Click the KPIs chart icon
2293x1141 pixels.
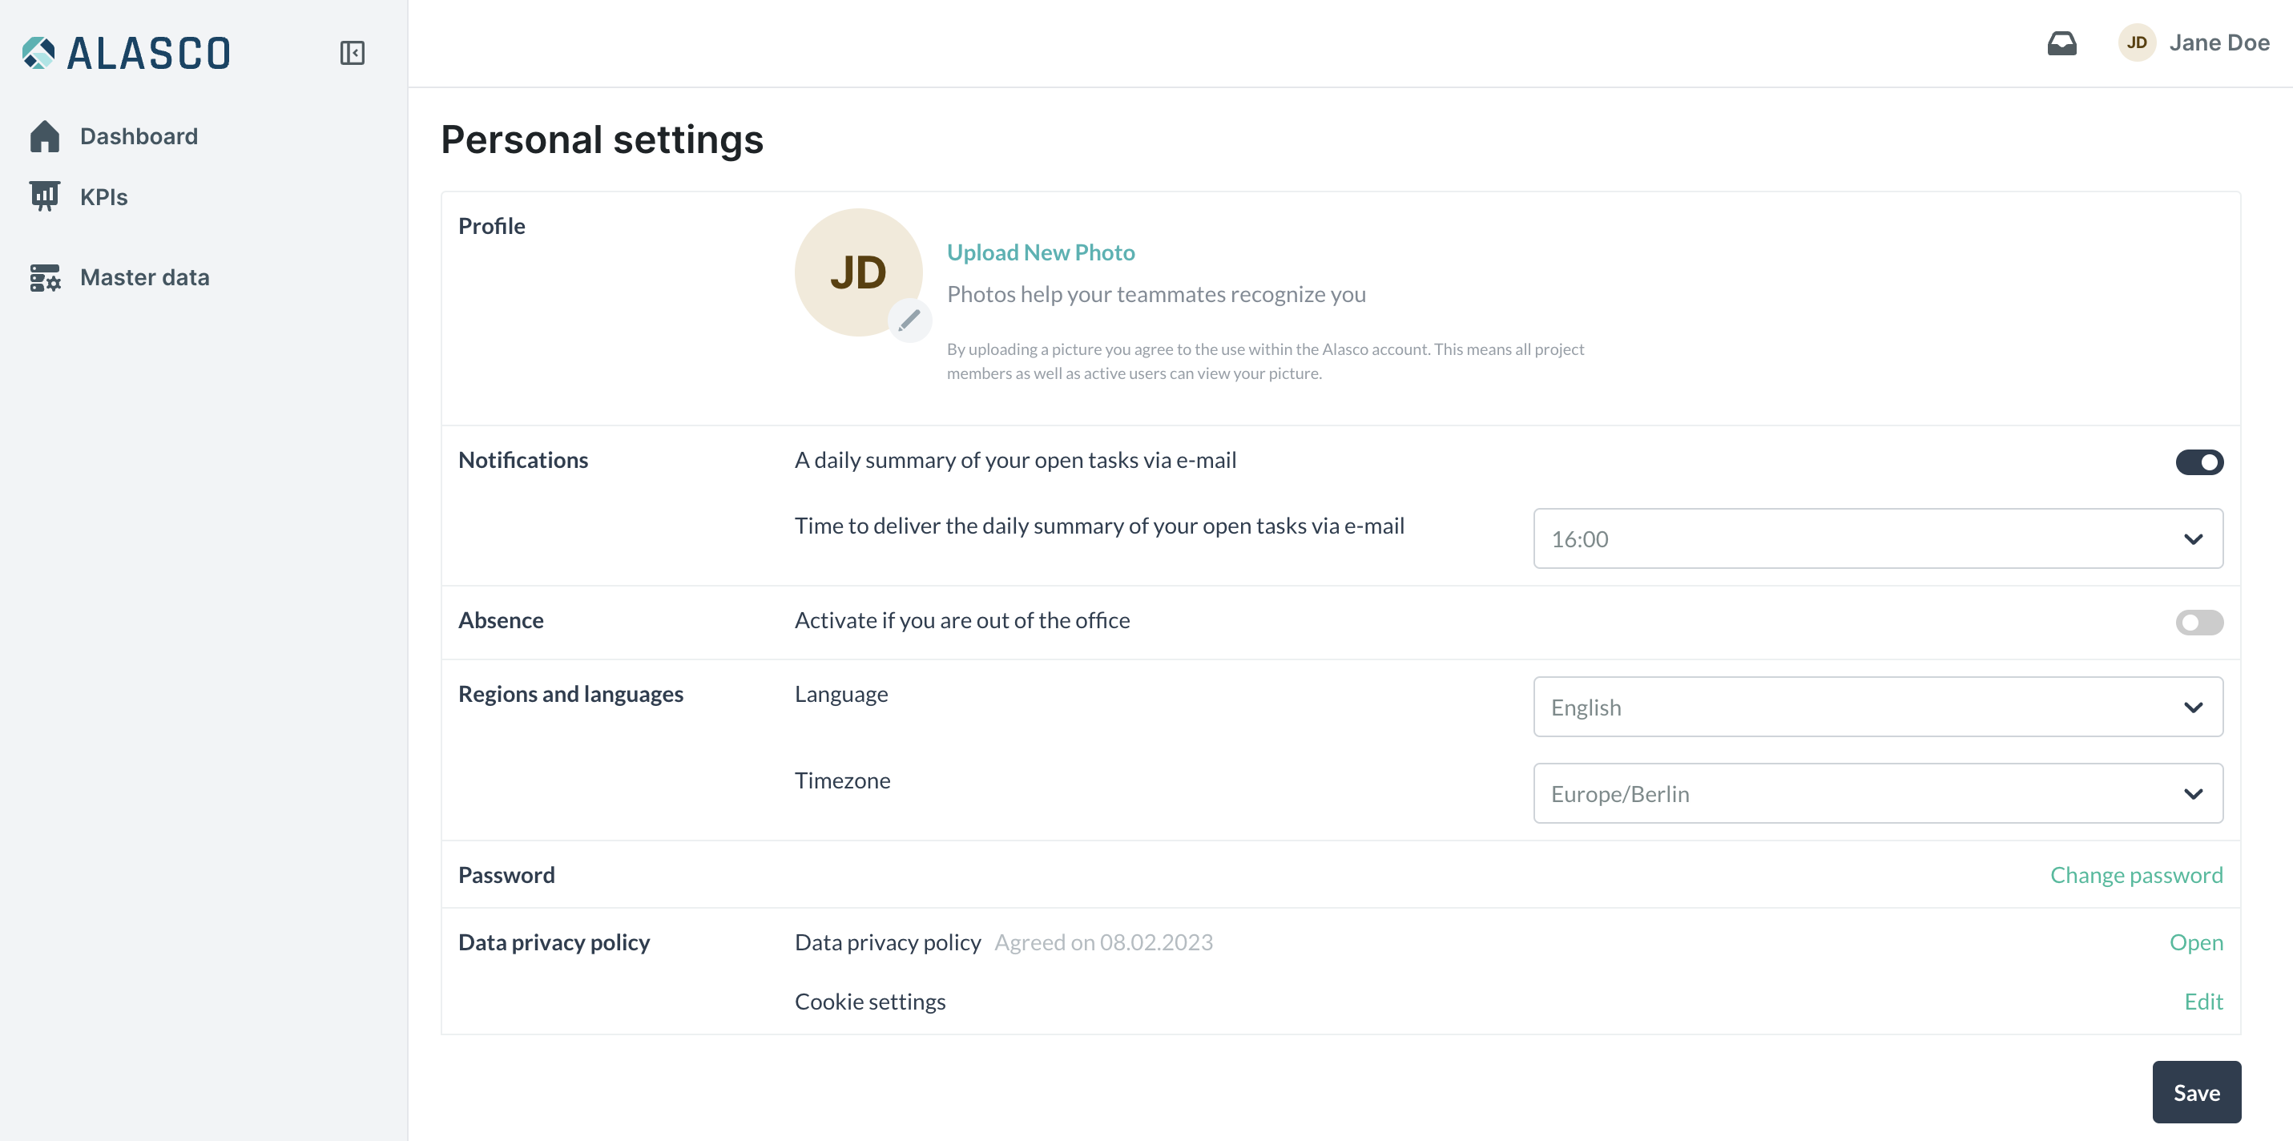(x=45, y=196)
